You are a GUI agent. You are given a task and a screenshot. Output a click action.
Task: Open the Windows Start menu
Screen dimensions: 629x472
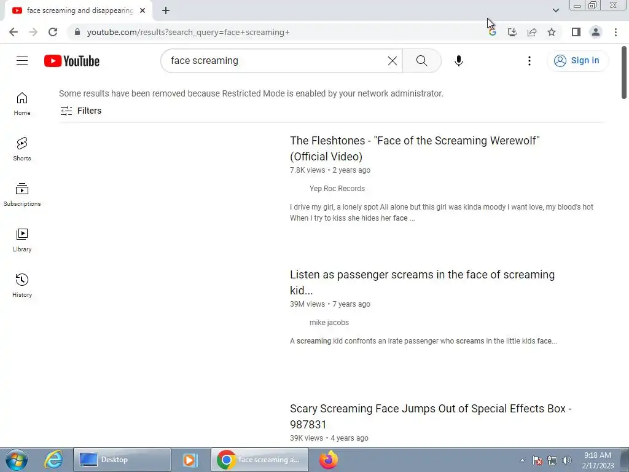click(x=16, y=460)
